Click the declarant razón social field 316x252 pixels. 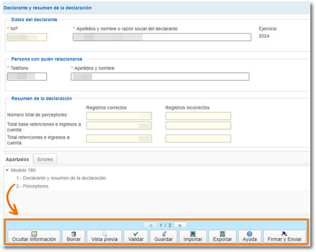[162, 37]
